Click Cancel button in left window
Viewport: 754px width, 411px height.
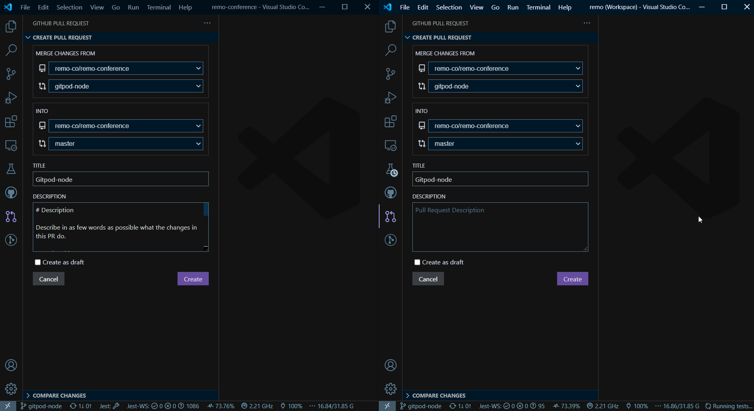coord(49,279)
